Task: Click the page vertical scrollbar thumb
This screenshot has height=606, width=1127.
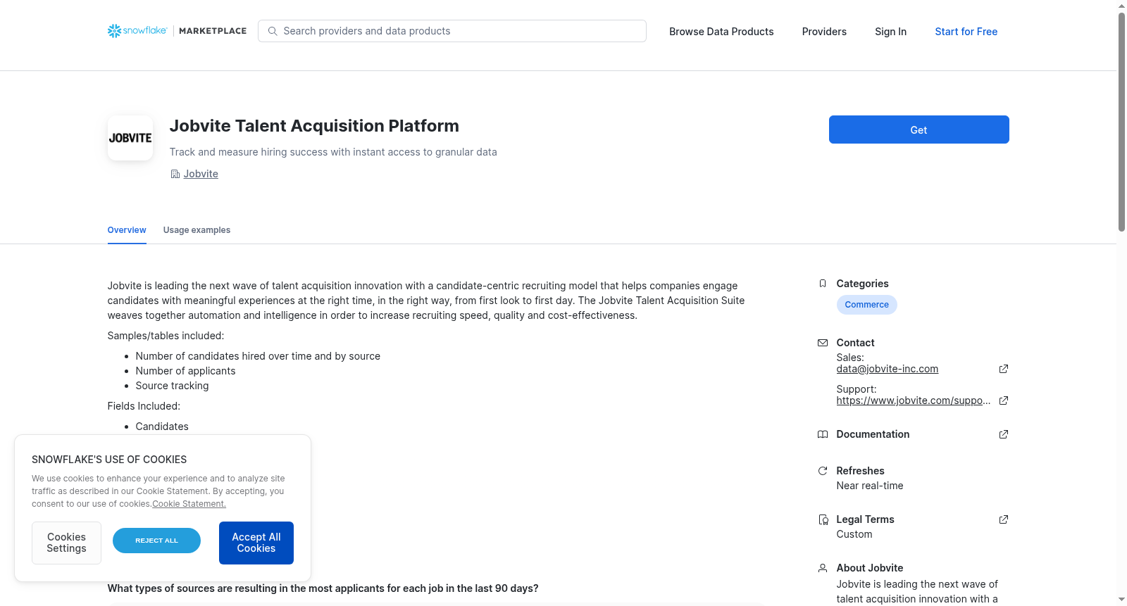Action: click(x=1121, y=122)
